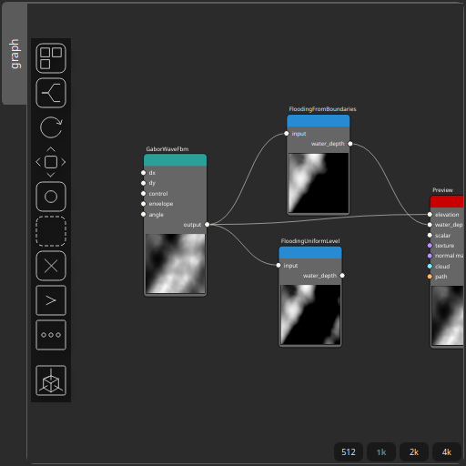Click the circular arrow reload icon
Viewport: 466px width, 466px height.
(x=51, y=127)
